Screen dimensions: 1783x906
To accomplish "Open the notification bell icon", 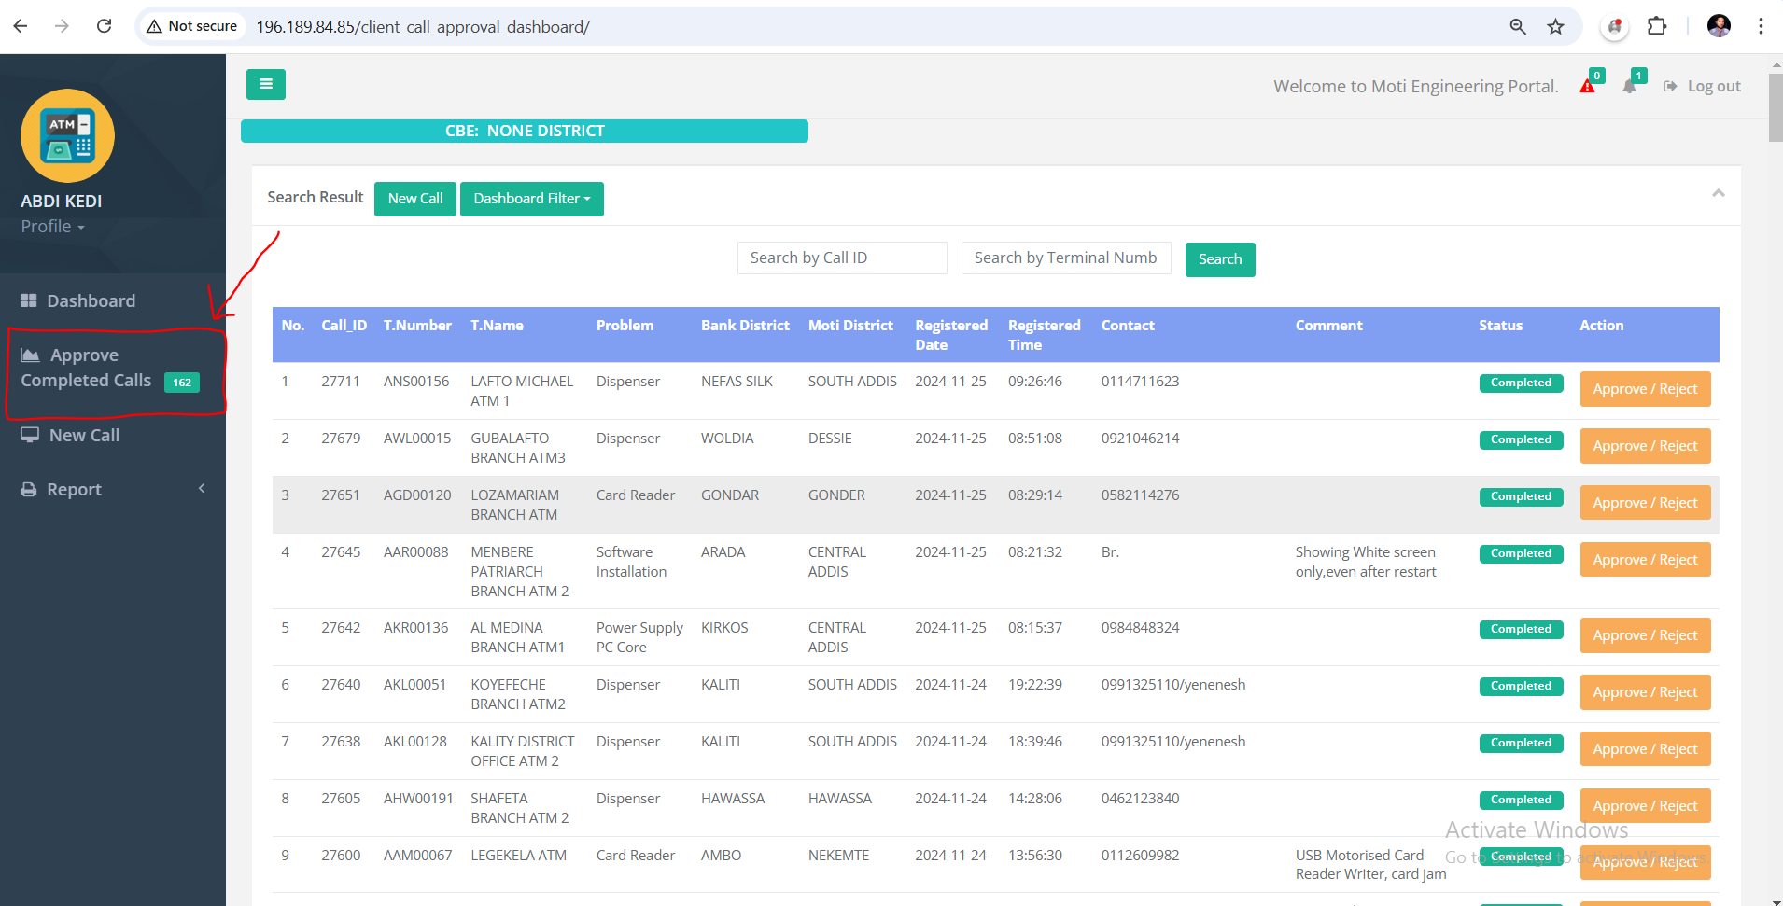I will tap(1630, 87).
